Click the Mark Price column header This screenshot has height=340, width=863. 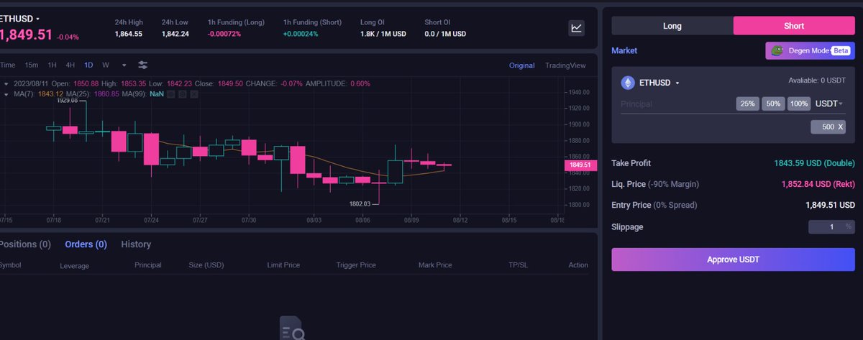click(435, 265)
